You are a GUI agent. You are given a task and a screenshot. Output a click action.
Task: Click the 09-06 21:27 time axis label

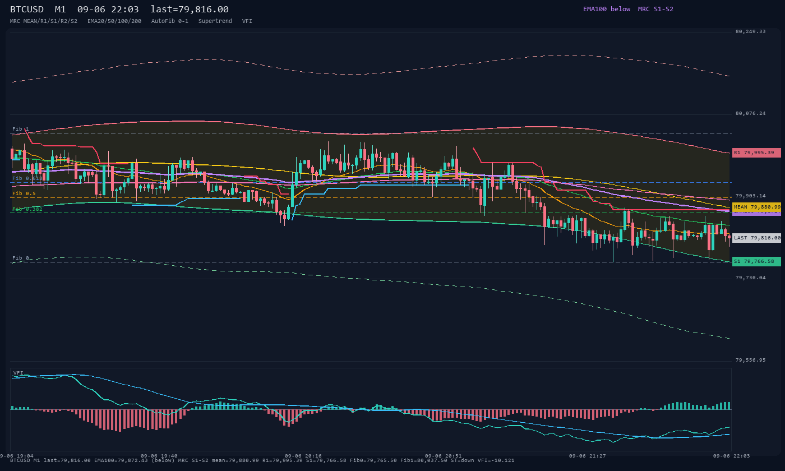pos(587,456)
